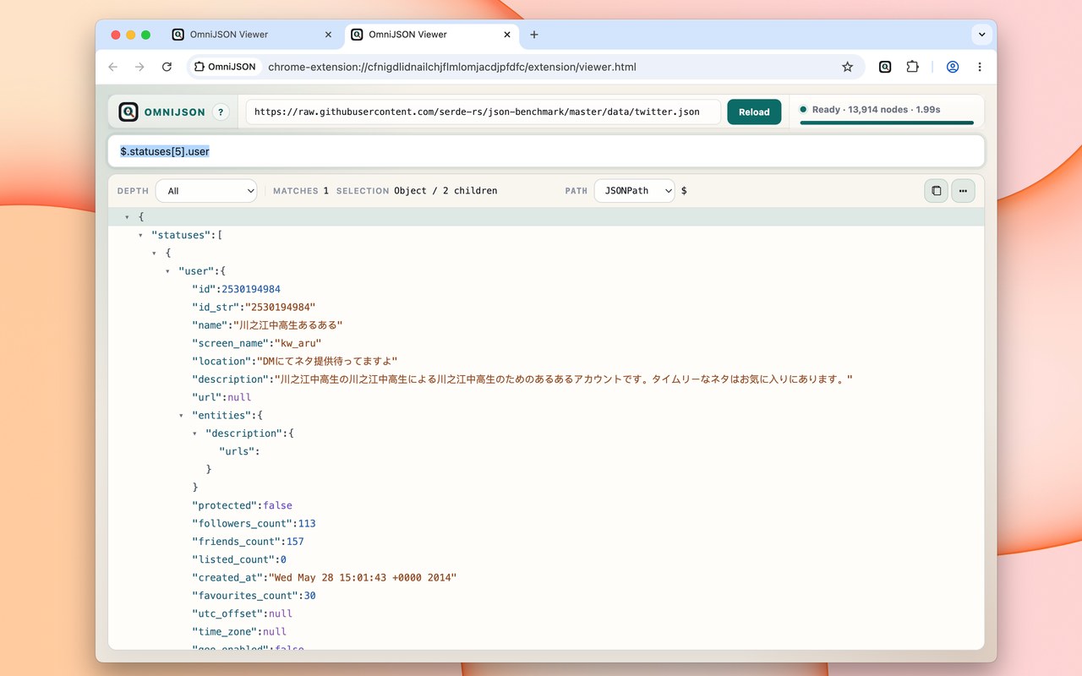1082x676 pixels.
Task: Select the "protected":false row
Action: (x=546, y=505)
